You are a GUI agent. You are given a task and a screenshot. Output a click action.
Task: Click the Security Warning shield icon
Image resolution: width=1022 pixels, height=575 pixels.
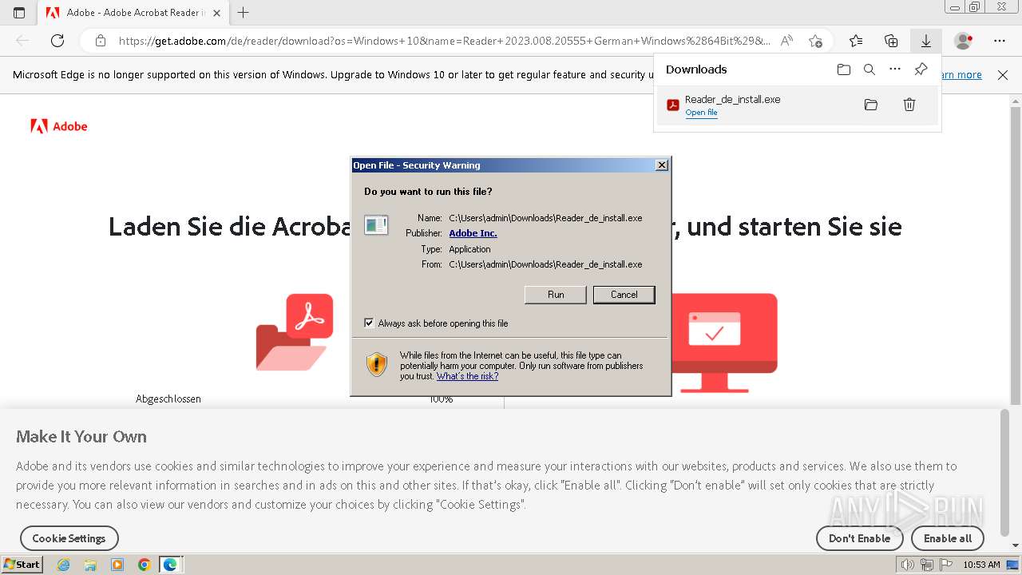pos(377,365)
